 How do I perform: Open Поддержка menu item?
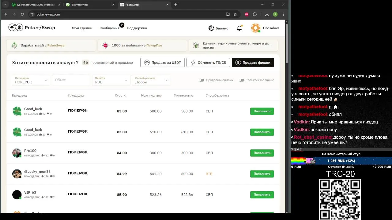tap(137, 28)
